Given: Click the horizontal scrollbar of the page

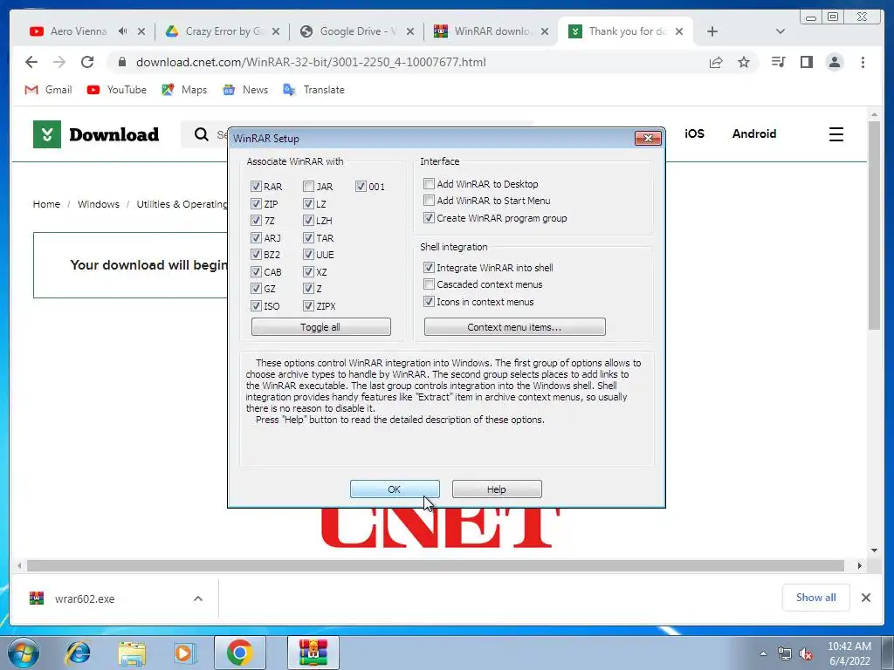Looking at the screenshot, I should click(x=436, y=565).
